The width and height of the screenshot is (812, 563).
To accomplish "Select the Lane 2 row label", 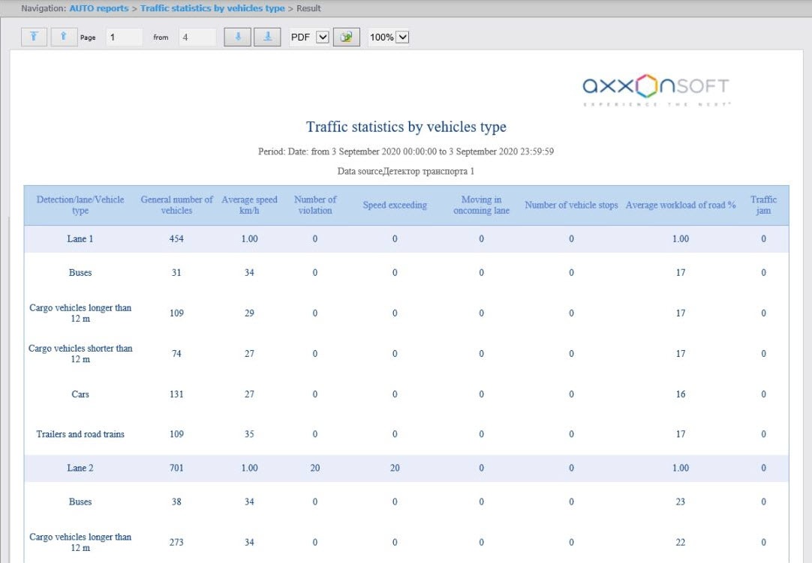I will [80, 468].
